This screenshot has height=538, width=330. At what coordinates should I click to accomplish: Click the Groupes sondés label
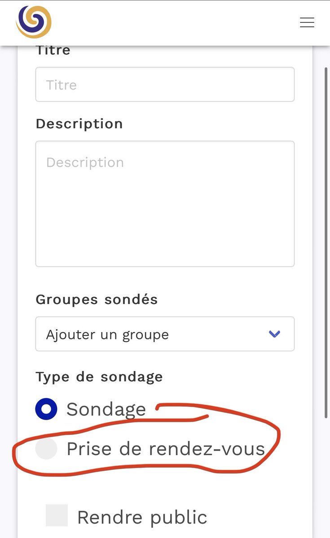[x=97, y=299]
